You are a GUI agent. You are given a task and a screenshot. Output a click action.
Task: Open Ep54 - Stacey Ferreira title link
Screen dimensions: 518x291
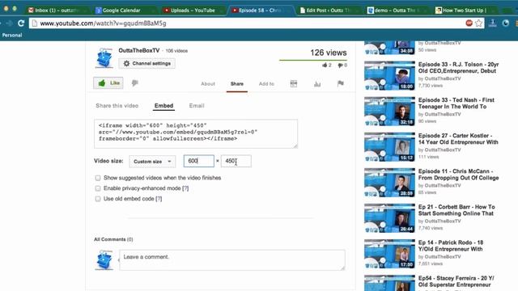click(456, 281)
